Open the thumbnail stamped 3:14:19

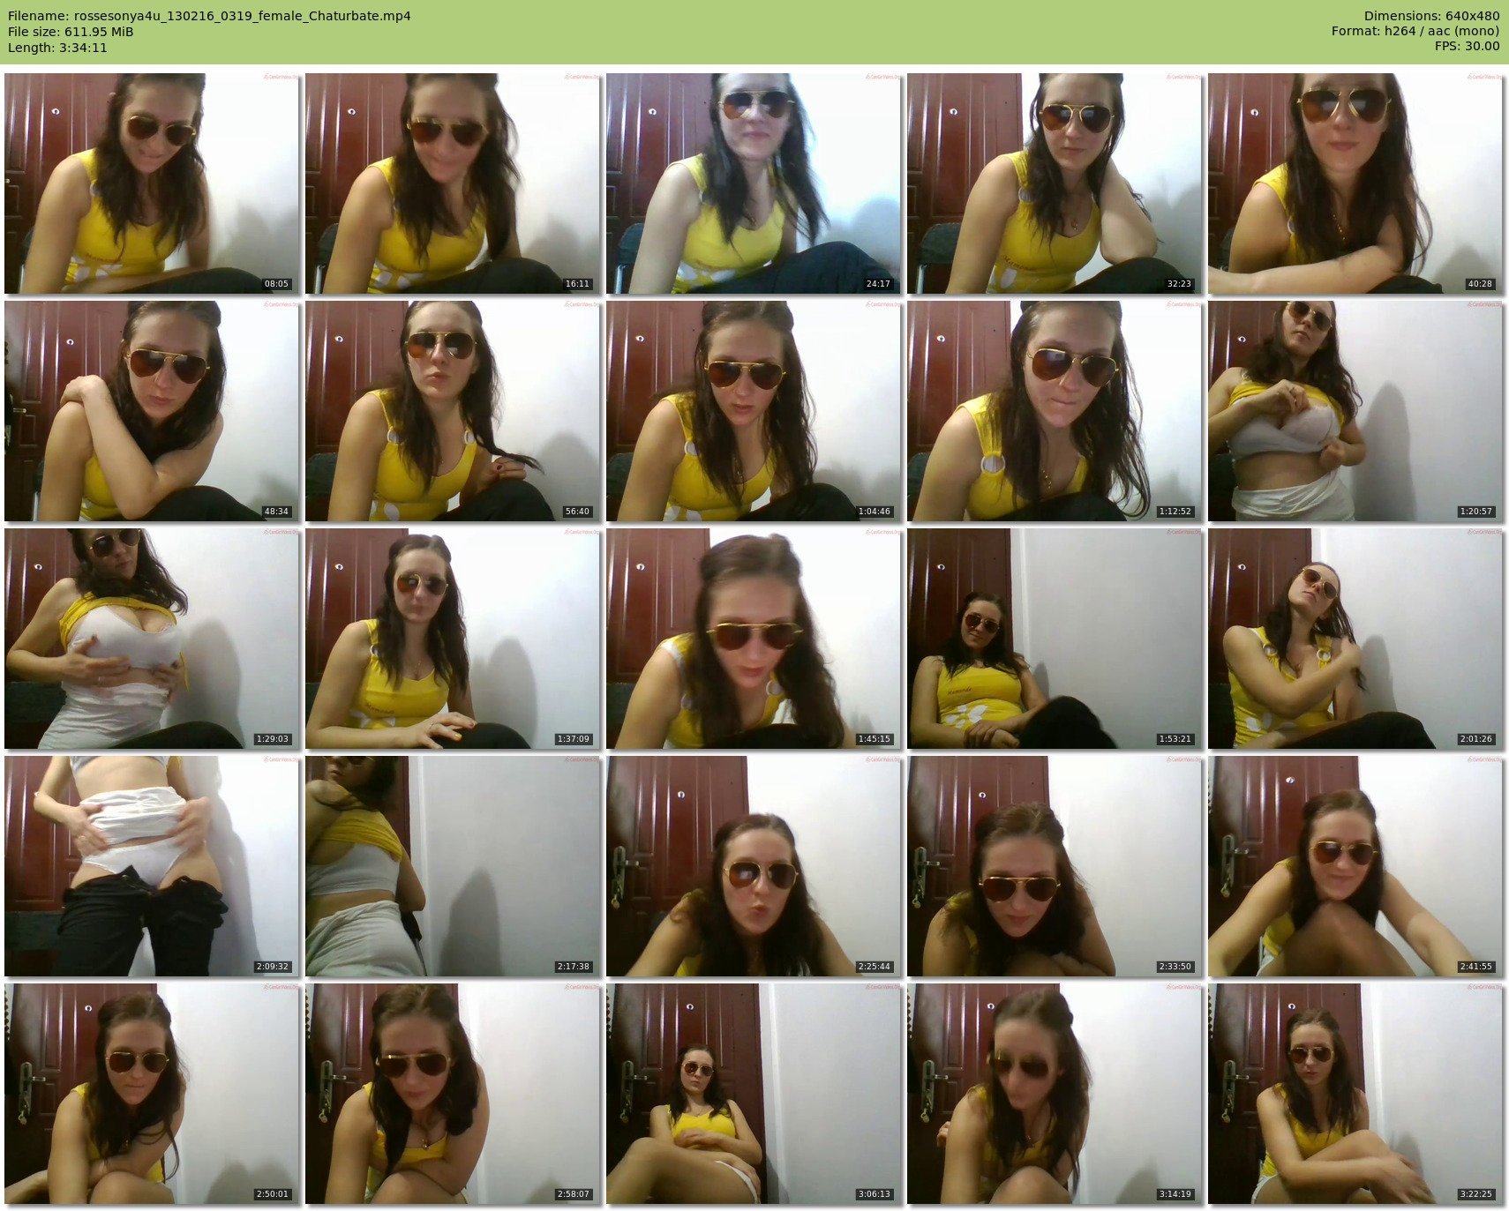pyautogui.click(x=1055, y=1094)
